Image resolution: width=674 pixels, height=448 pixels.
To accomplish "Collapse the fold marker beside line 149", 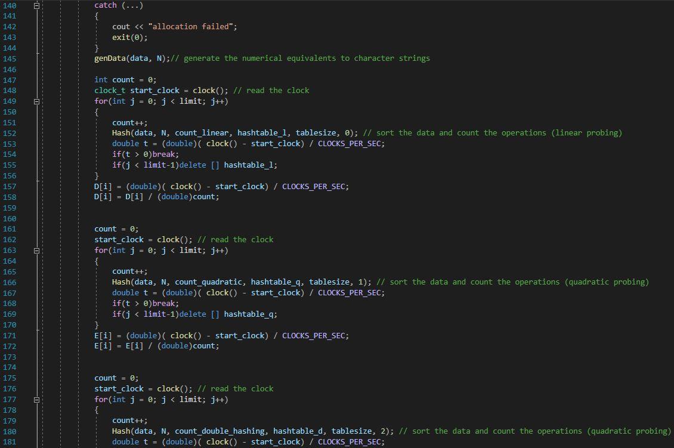I will 36,101.
